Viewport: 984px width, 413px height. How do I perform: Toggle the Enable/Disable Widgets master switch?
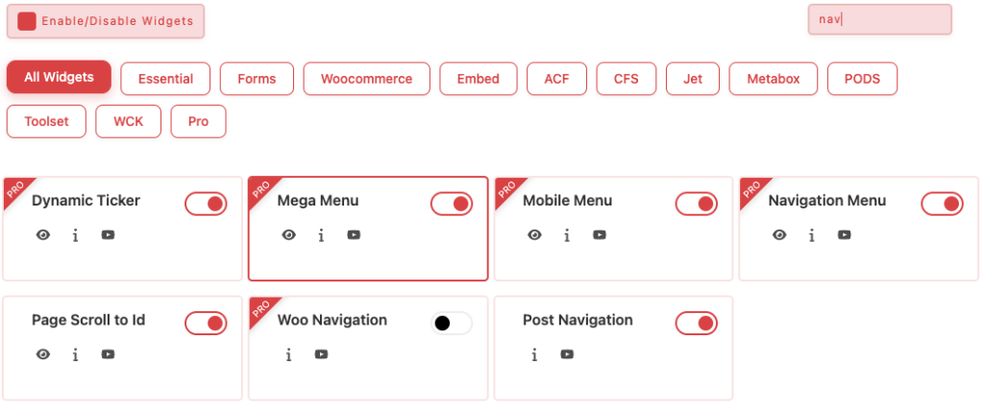tap(27, 21)
